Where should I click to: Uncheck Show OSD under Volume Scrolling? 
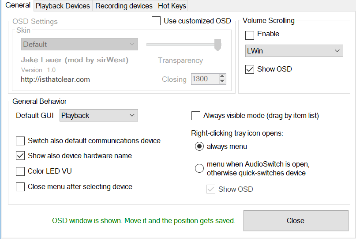(x=250, y=69)
